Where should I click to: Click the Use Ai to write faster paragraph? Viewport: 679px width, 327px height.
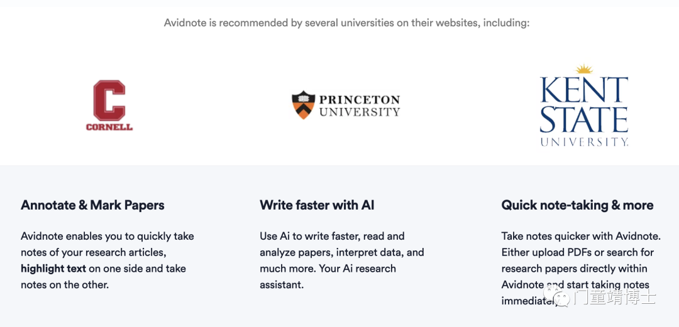pos(342,260)
